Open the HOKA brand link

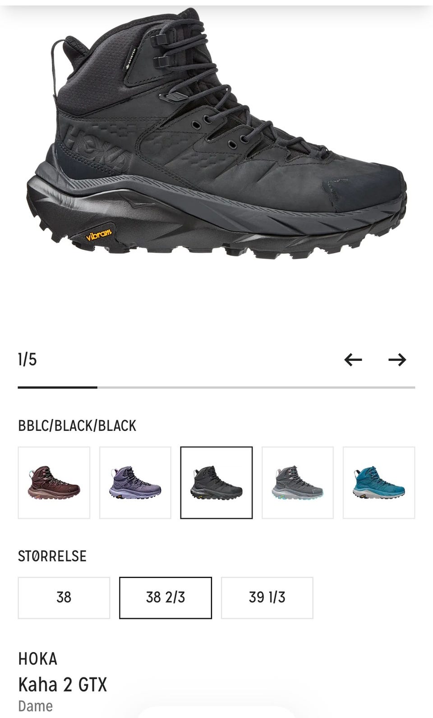38,659
